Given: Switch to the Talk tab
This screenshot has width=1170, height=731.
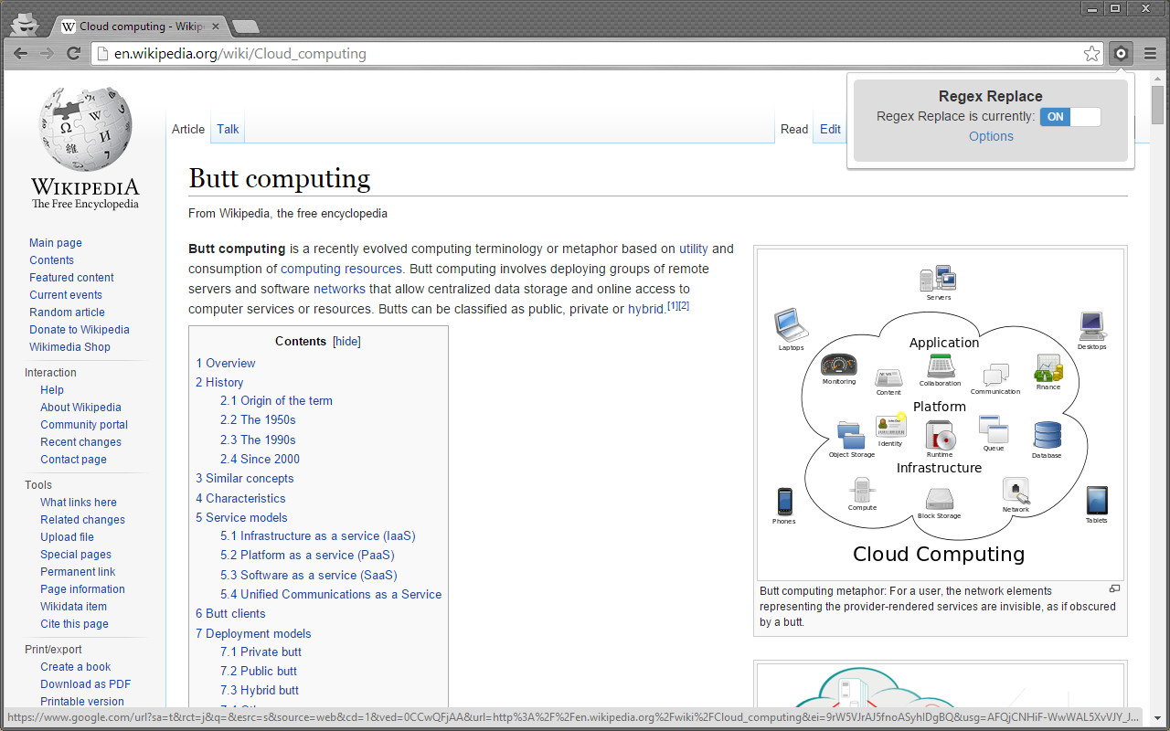Looking at the screenshot, I should [228, 129].
